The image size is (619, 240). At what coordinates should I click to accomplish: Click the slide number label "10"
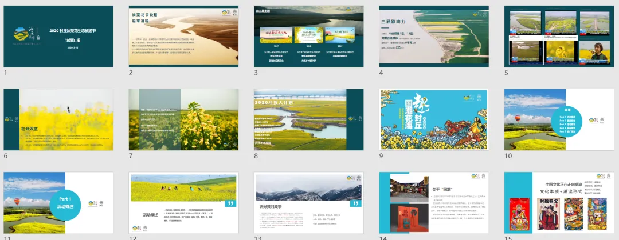click(508, 156)
